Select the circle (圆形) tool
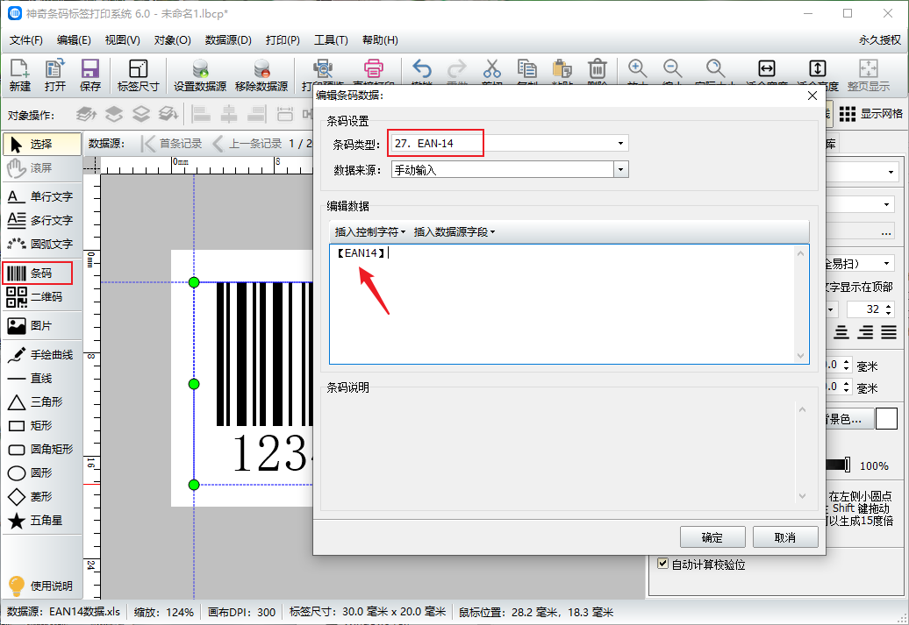 [42, 473]
